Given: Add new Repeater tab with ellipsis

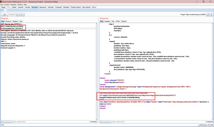Looking at the screenshot, I should pyautogui.click(x=5, y=10).
